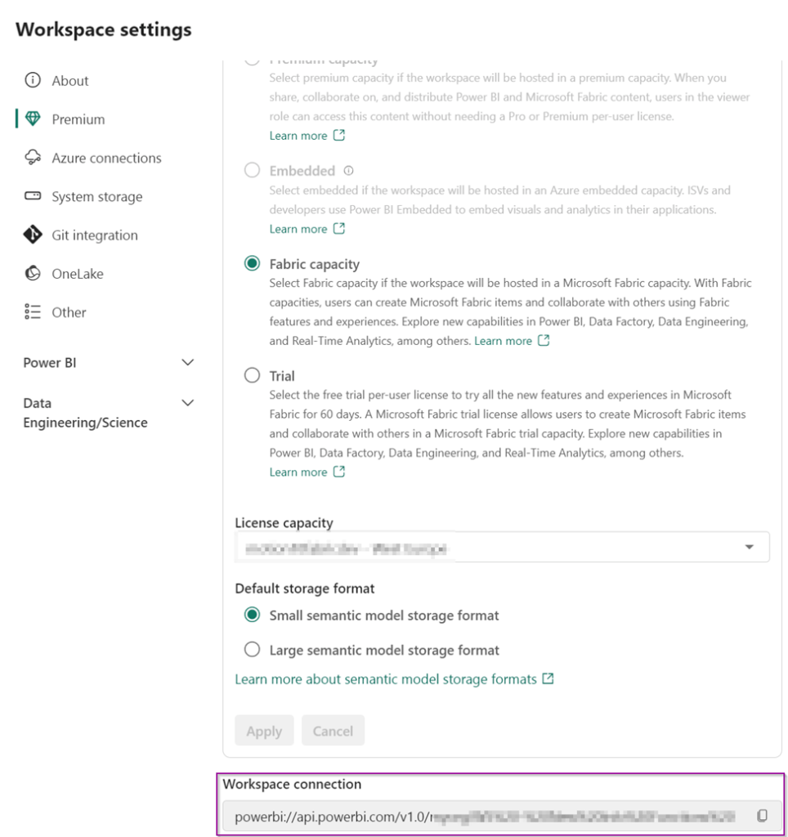This screenshot has height=837, width=788.
Task: Choose Large semantic model storage format
Action: click(x=252, y=651)
